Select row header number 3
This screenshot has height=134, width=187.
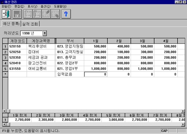(x=5, y=58)
